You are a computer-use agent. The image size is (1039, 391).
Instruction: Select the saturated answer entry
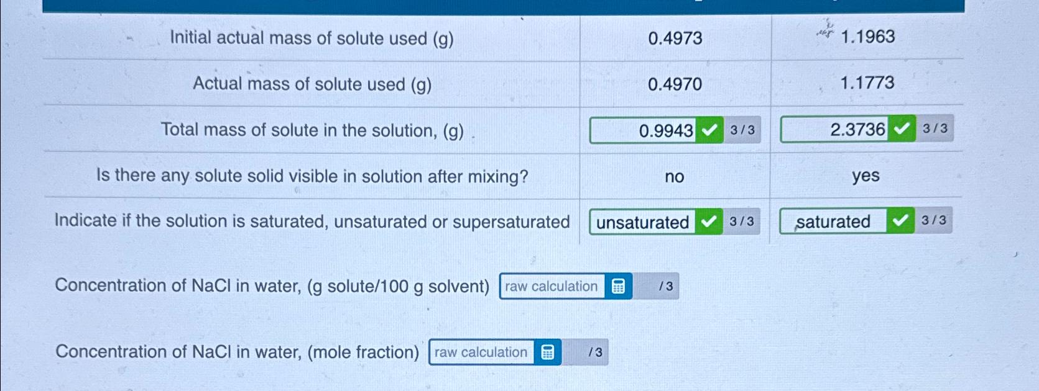coord(832,220)
